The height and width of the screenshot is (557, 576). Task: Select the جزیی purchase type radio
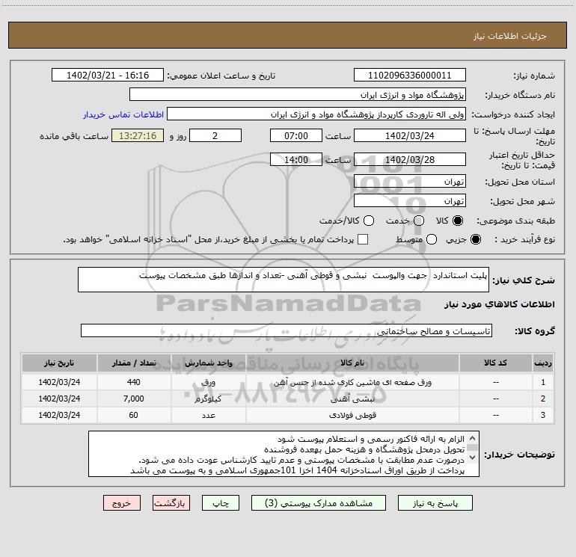tap(475, 239)
